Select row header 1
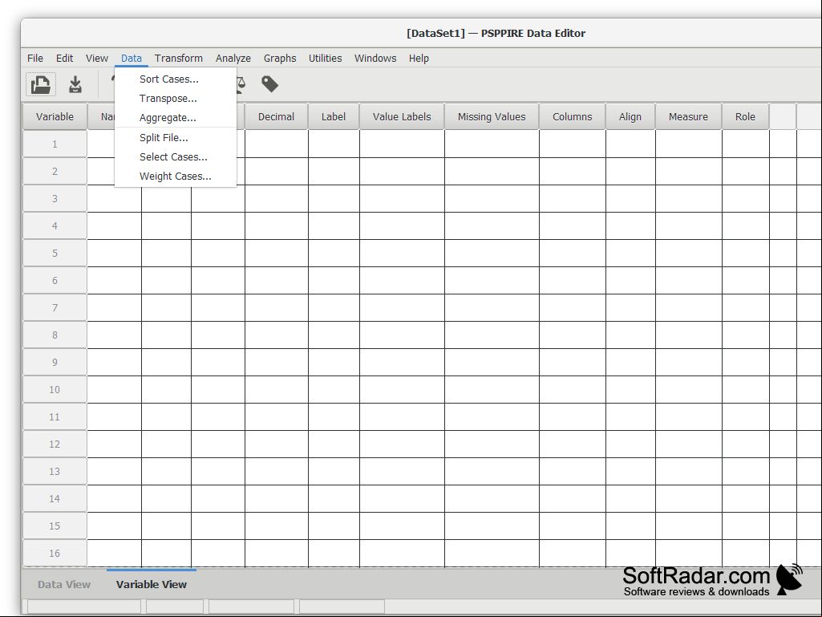The width and height of the screenshot is (822, 617). [55, 144]
